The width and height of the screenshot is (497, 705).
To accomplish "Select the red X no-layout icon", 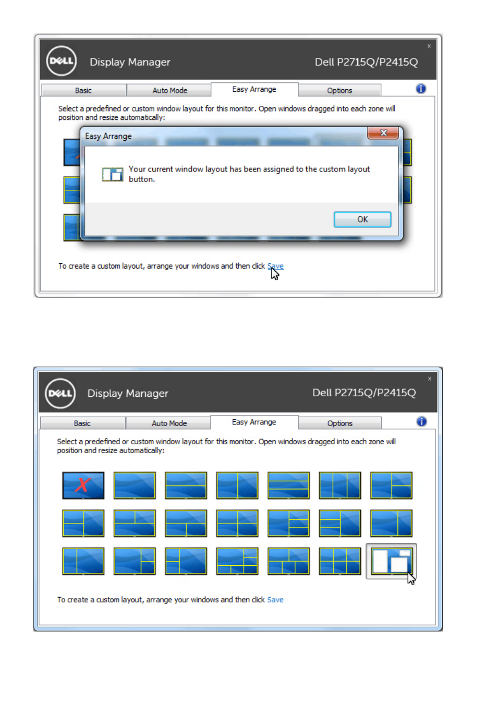I will [83, 485].
